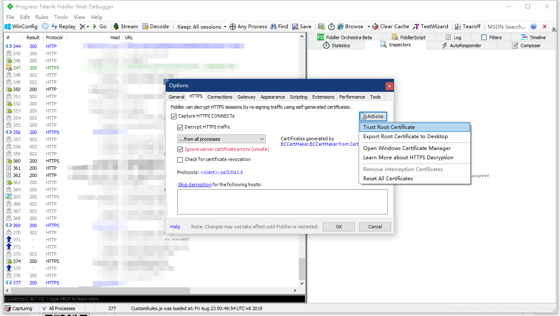Toggle Capturing in the status bar

[x=18, y=308]
